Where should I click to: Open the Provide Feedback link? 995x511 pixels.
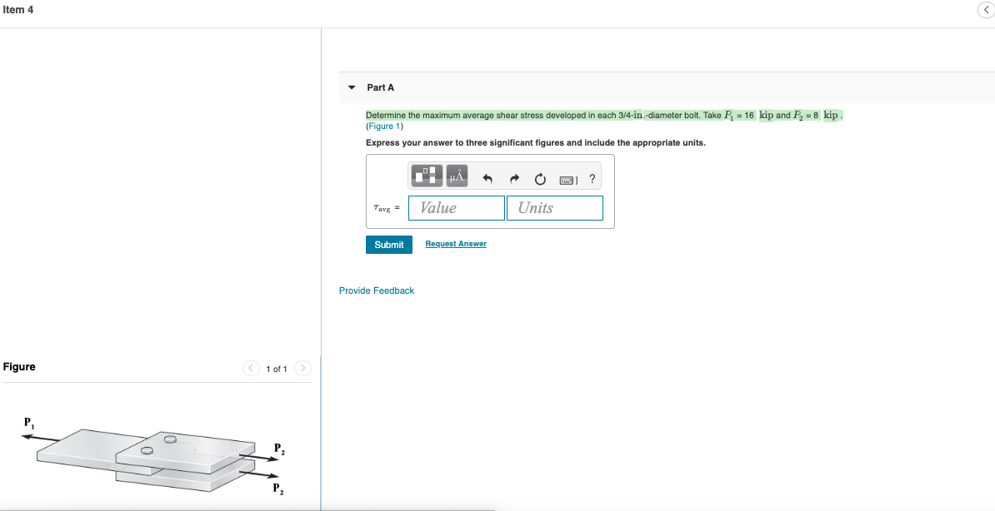pos(377,290)
